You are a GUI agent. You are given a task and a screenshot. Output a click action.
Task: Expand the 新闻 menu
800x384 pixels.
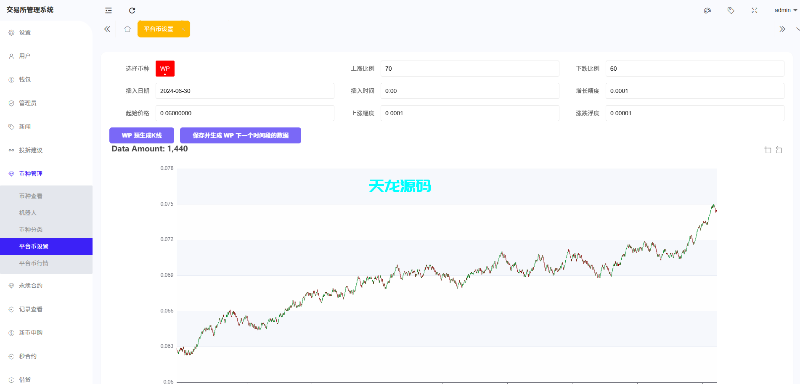point(46,127)
